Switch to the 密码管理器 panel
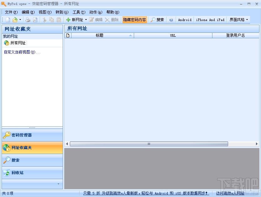 tap(32, 135)
